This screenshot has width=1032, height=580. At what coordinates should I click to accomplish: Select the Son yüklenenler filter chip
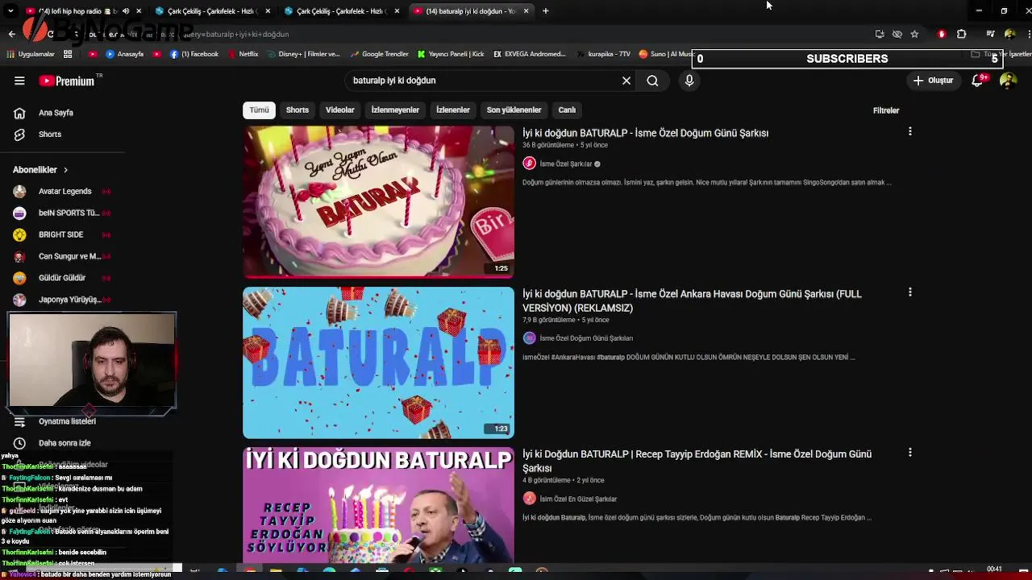(514, 110)
